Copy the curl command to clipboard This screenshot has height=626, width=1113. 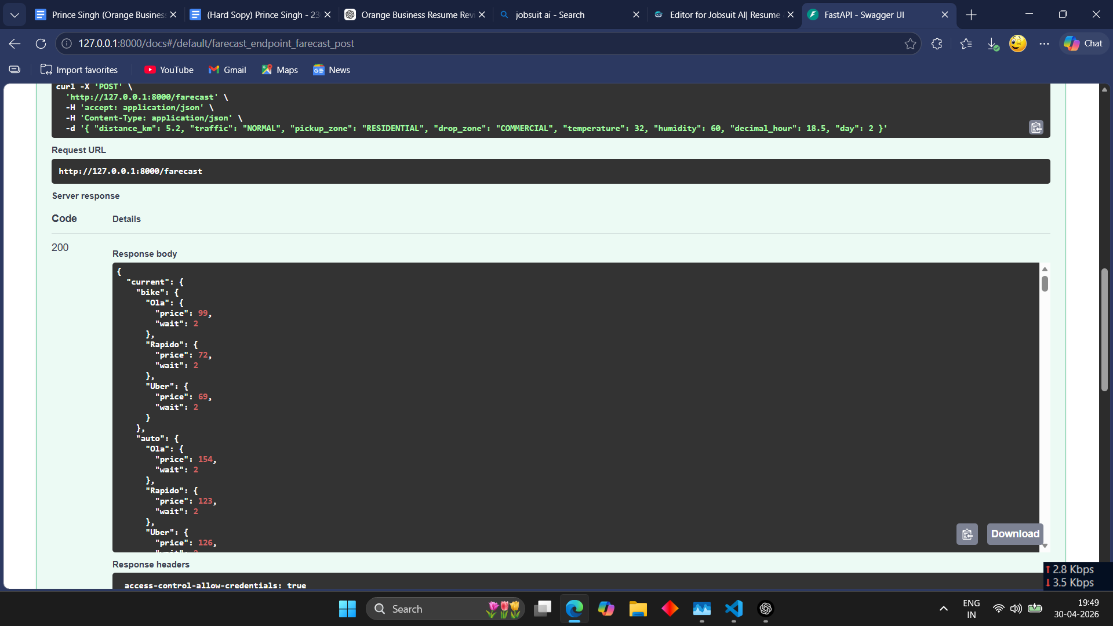pyautogui.click(x=1036, y=128)
